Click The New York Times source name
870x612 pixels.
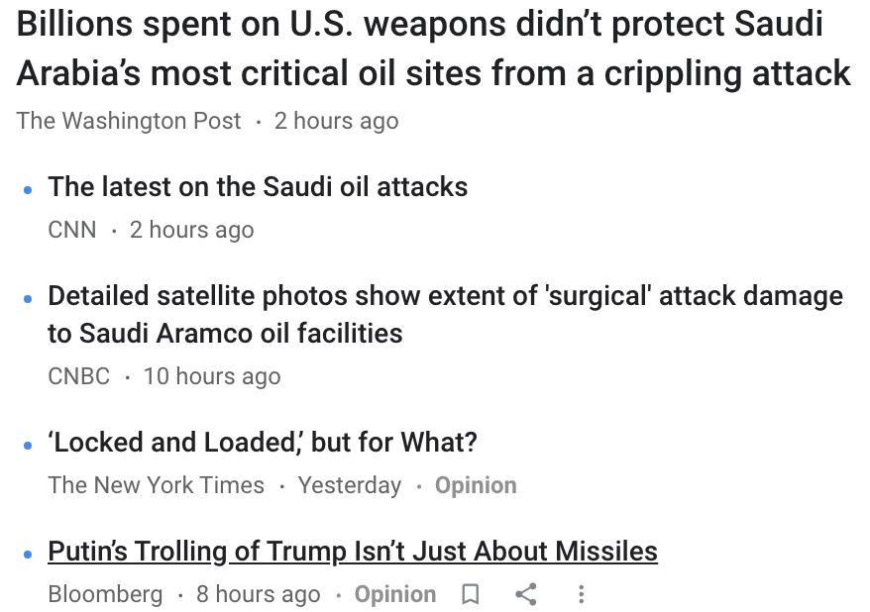[157, 485]
